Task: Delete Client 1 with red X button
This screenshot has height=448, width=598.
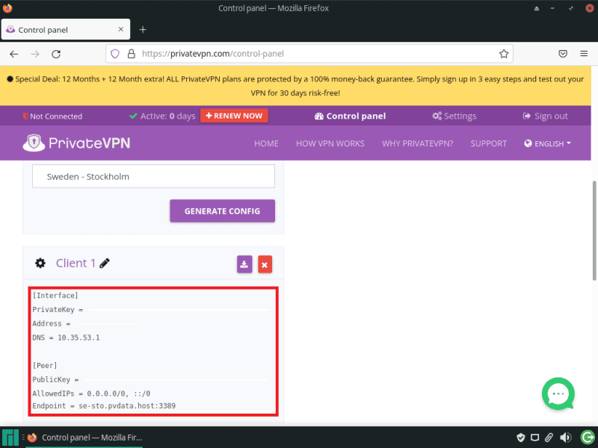Action: coord(265,264)
